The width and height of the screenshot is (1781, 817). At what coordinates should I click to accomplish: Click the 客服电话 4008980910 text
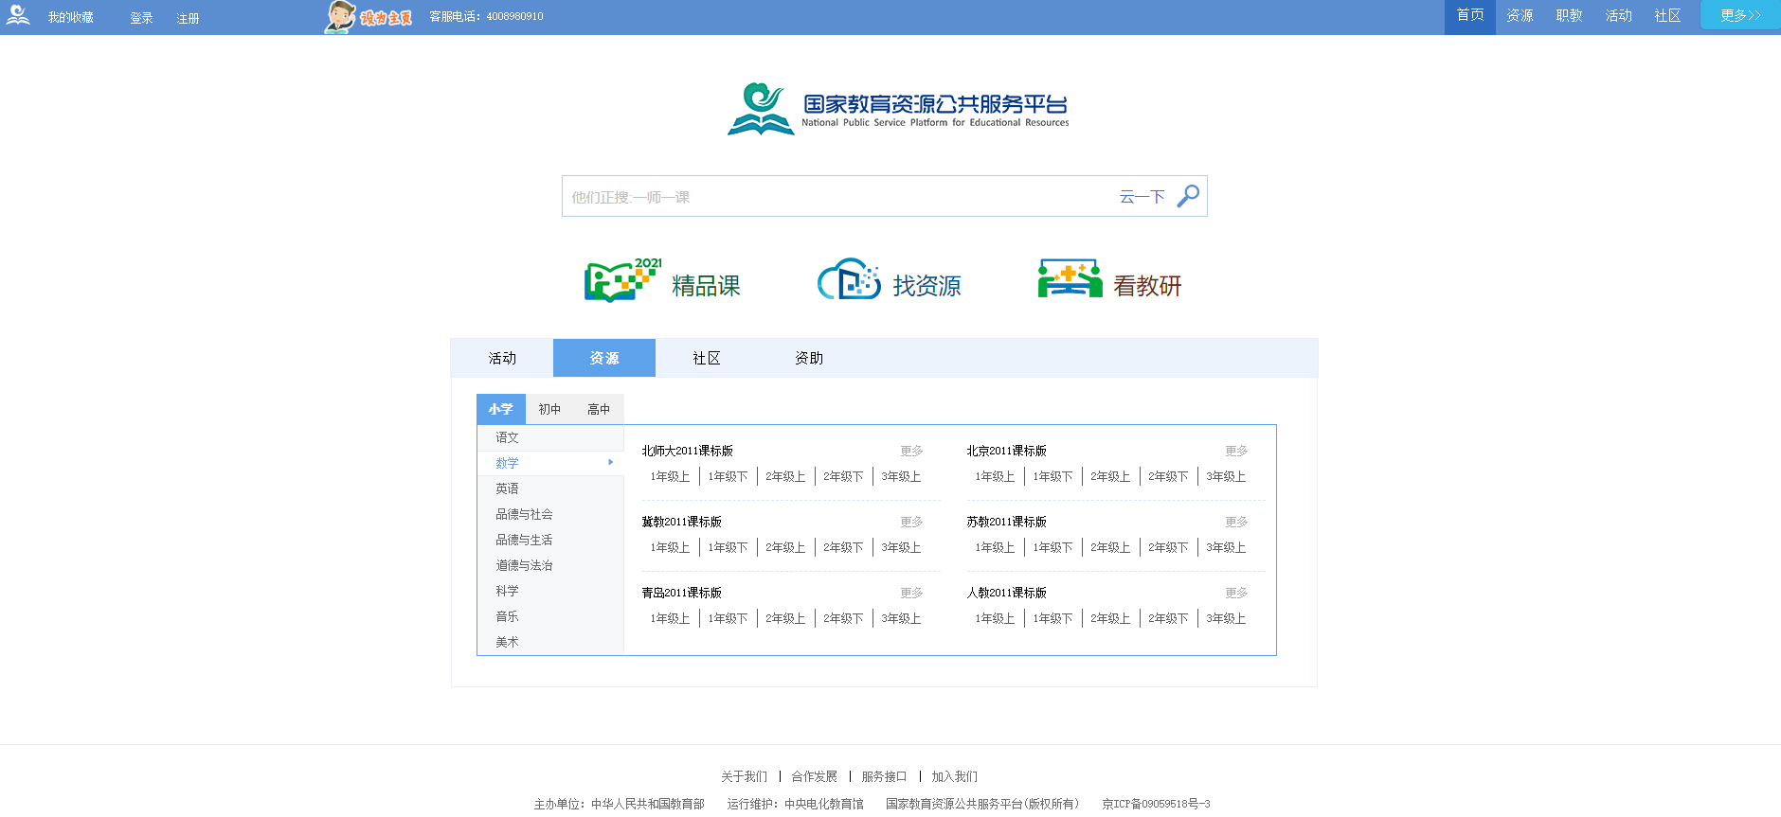pos(486,17)
